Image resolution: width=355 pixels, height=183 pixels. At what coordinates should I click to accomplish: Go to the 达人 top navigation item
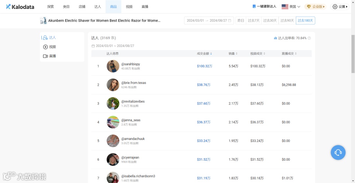(x=98, y=7)
